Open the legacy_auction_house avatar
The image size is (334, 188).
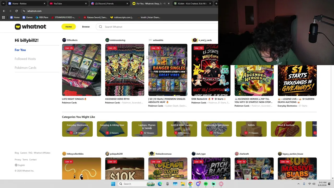pos(280,154)
